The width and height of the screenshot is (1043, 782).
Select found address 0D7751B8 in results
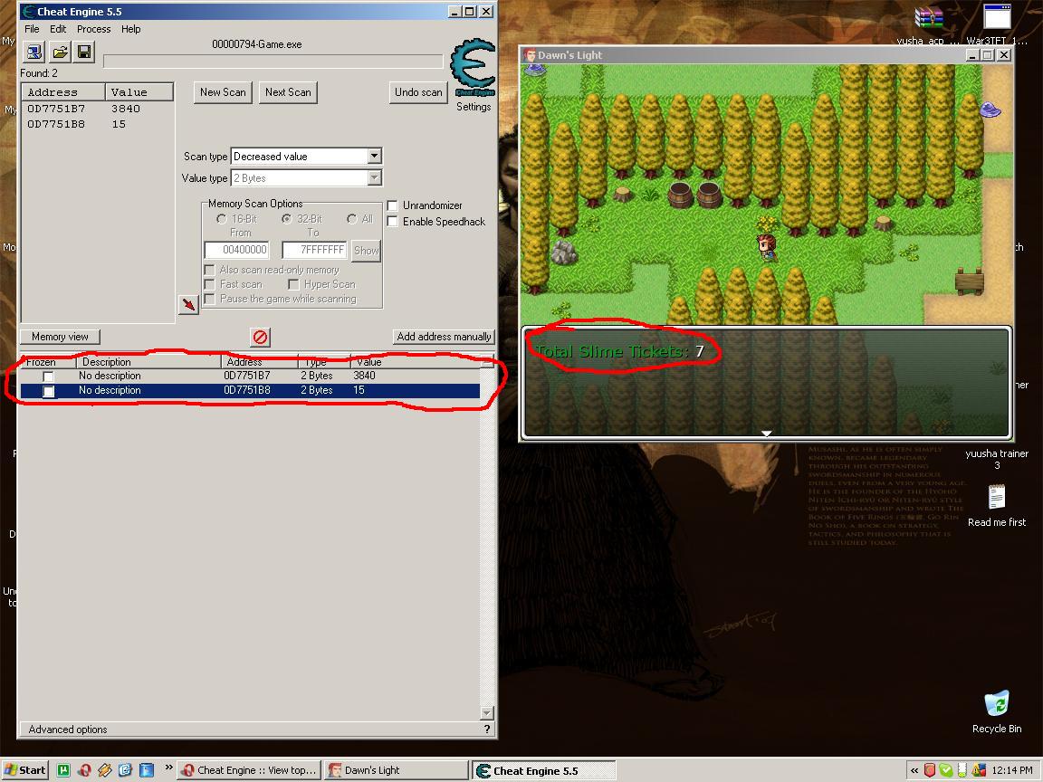coord(97,124)
